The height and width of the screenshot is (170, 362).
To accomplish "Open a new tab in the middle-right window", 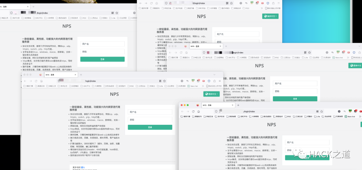I will pos(226,46).
